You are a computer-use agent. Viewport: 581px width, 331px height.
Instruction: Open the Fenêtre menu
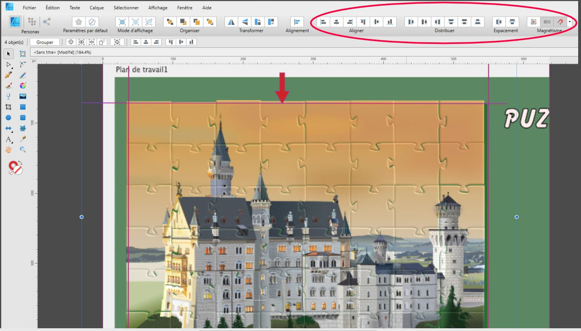(x=185, y=8)
